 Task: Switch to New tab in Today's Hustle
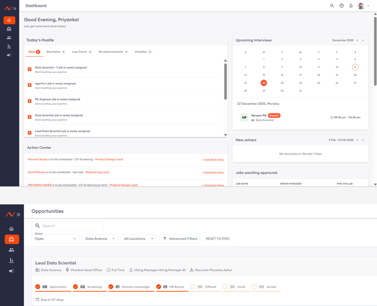pyautogui.click(x=34, y=52)
